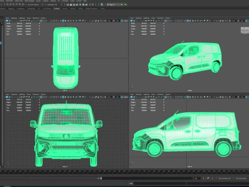249x187 pixels.
Task: Open the Show menu of the side view panel
Action: tap(153, 95)
